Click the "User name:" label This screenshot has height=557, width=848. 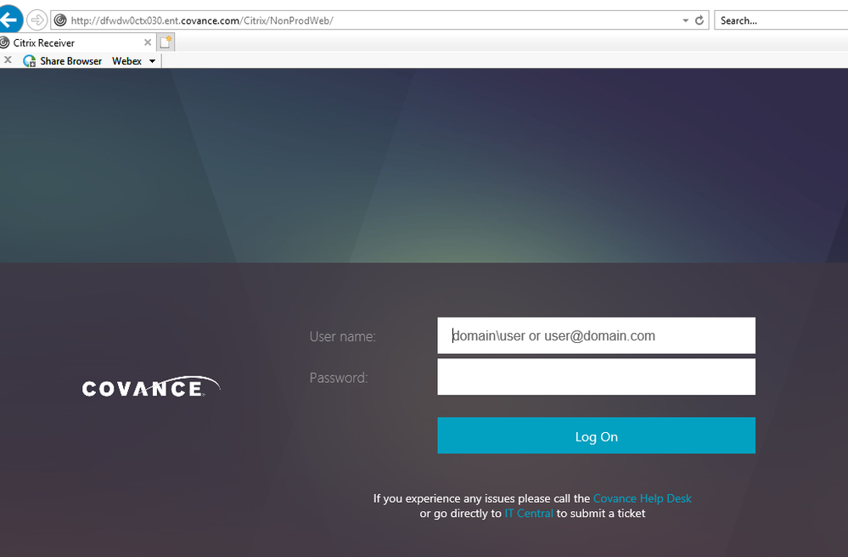pyautogui.click(x=342, y=336)
